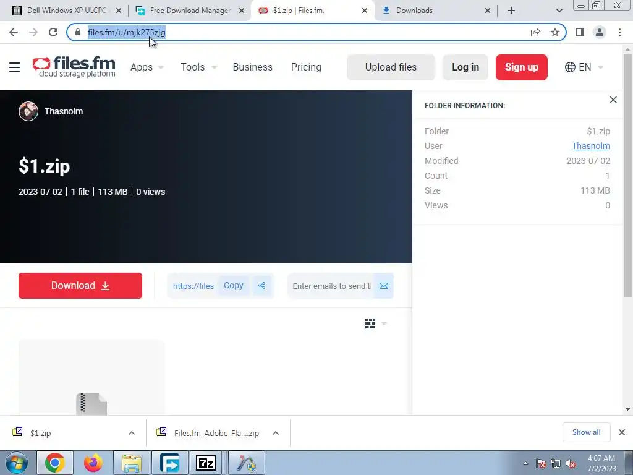Screen dimensions: 633x475
Task: Open the Business menu item
Action: (x=253, y=67)
